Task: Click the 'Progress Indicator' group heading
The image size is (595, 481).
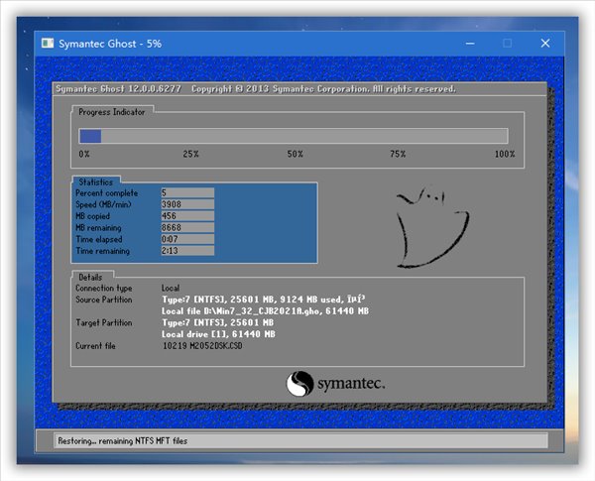Action: point(111,112)
